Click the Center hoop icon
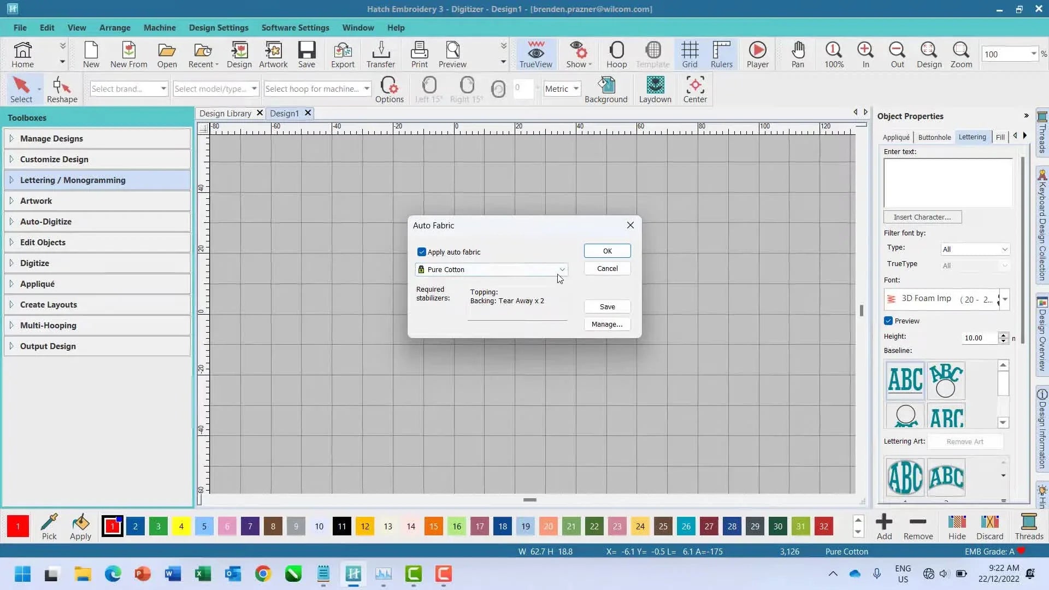Image resolution: width=1049 pixels, height=590 pixels. (695, 90)
